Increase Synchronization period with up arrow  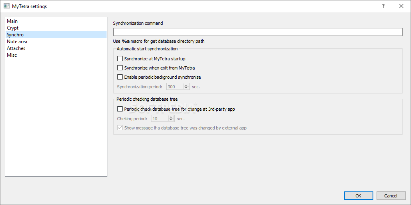coord(186,85)
